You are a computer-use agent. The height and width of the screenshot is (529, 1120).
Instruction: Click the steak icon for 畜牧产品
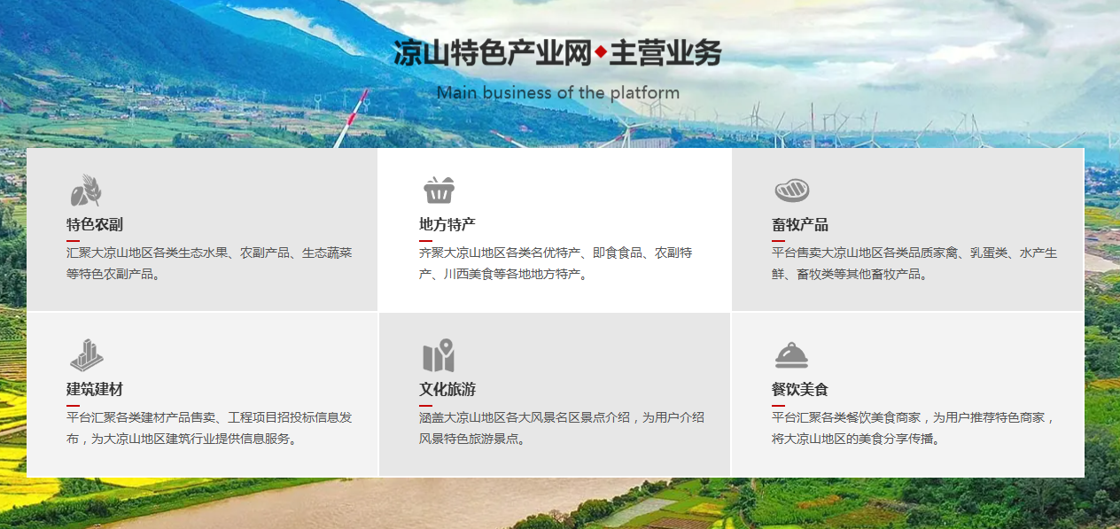[791, 190]
